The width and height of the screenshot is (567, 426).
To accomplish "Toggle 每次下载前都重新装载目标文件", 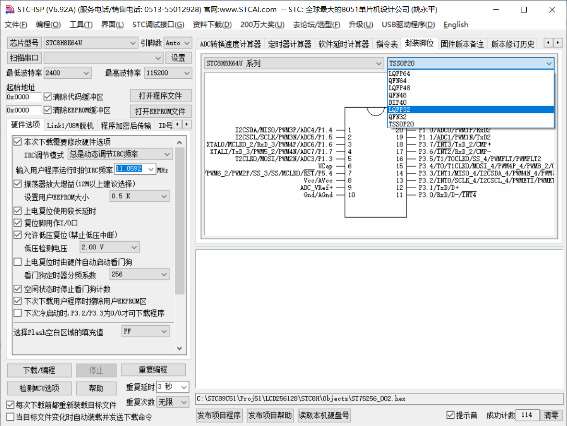I will tap(11, 405).
